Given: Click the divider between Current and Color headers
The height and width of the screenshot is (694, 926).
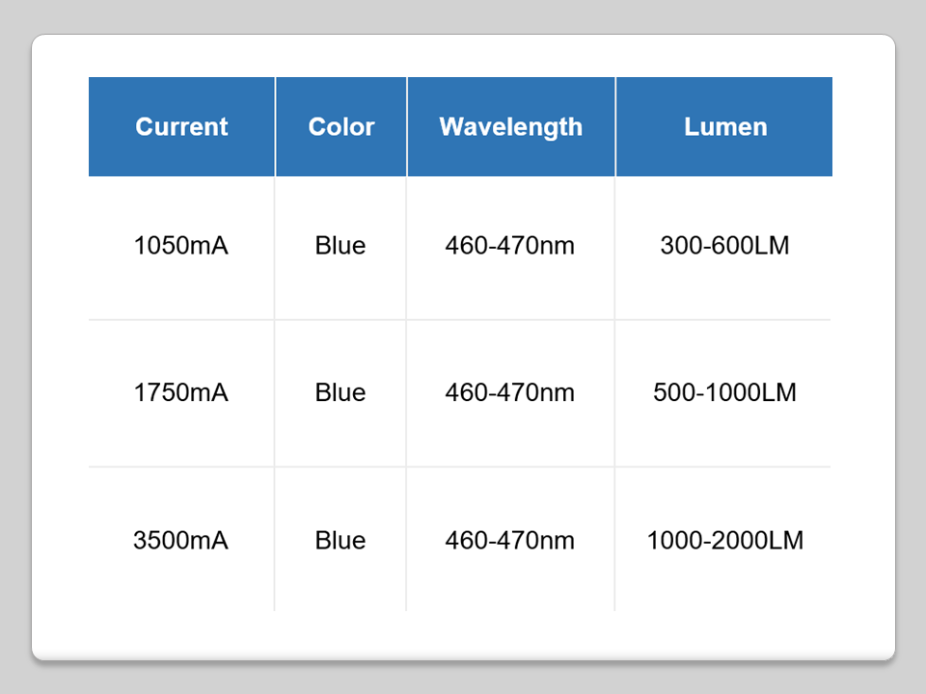Looking at the screenshot, I should click(x=275, y=126).
